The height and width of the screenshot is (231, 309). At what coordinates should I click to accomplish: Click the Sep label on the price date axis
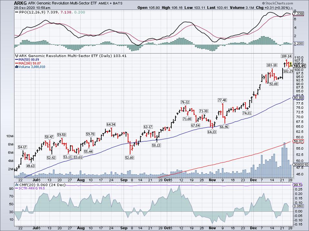coord(124,180)
